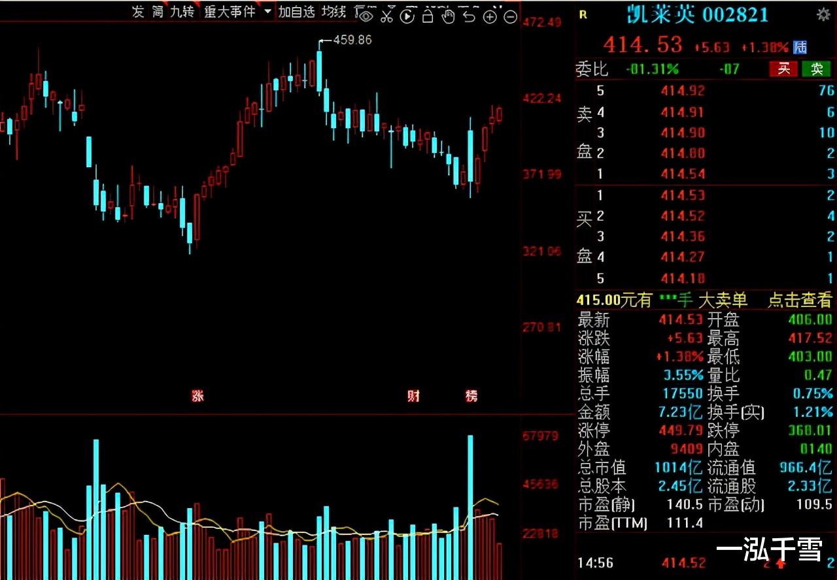Select sell level 4 price 414.91
The height and width of the screenshot is (580, 837).
683,112
